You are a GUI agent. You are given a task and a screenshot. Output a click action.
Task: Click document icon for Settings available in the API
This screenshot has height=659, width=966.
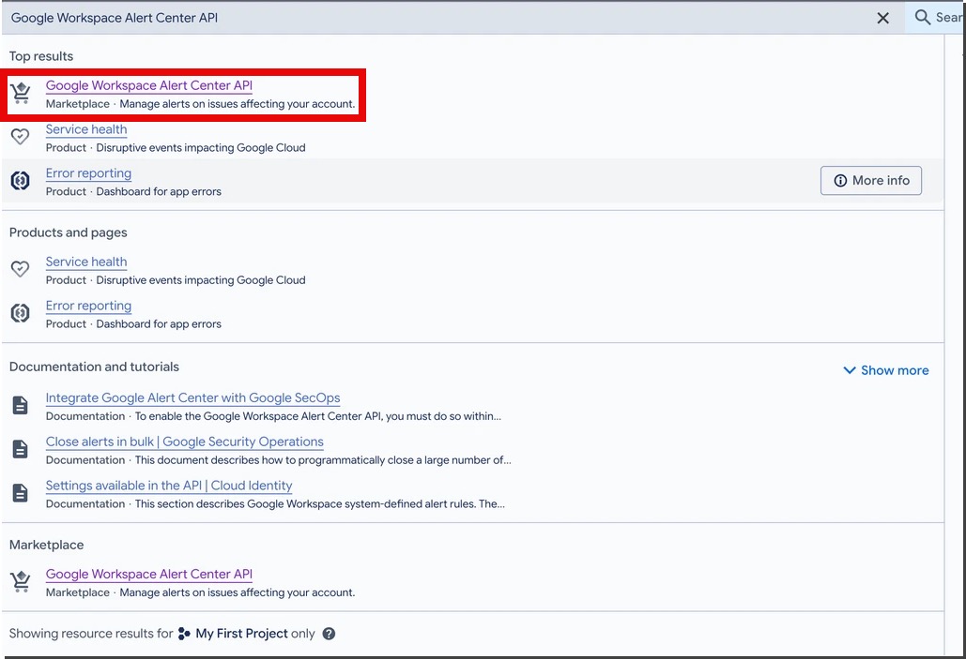coord(21,493)
